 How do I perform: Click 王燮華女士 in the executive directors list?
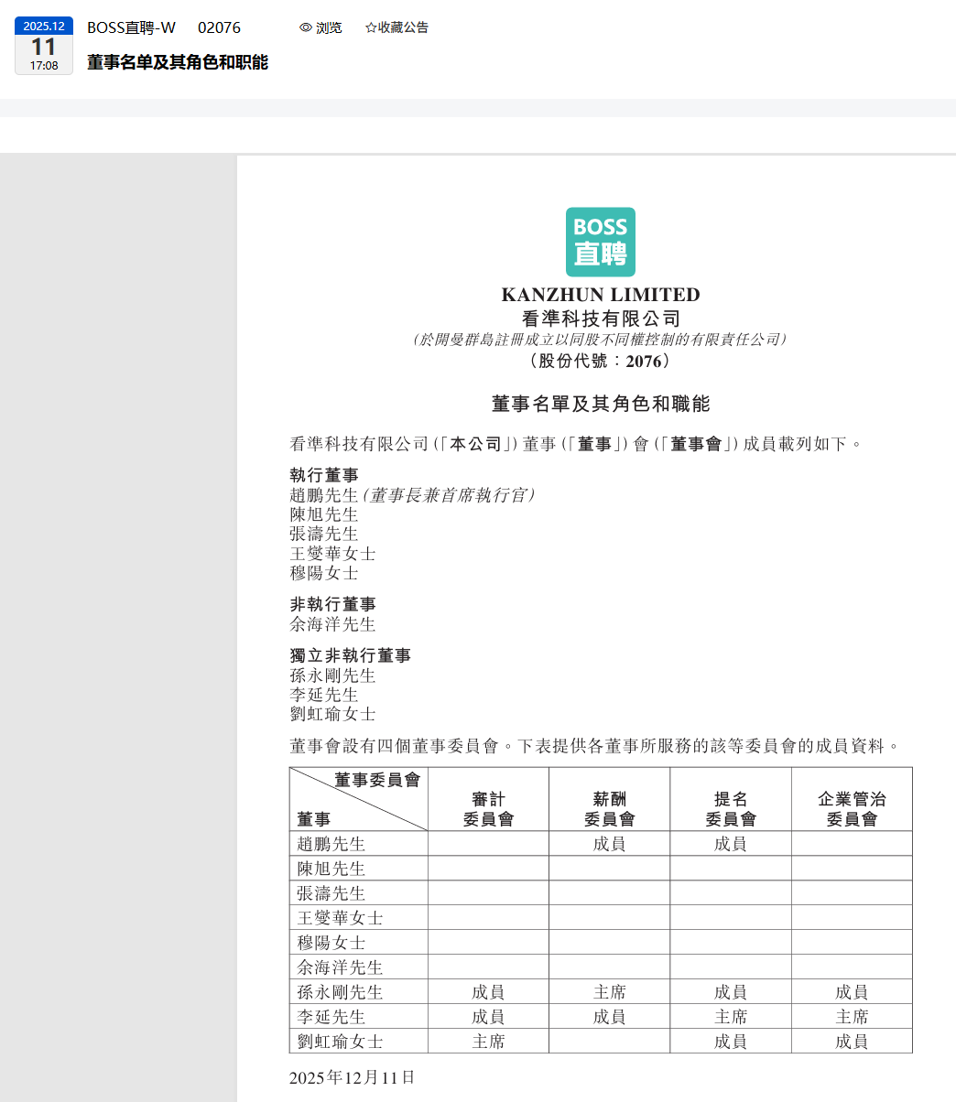click(332, 554)
